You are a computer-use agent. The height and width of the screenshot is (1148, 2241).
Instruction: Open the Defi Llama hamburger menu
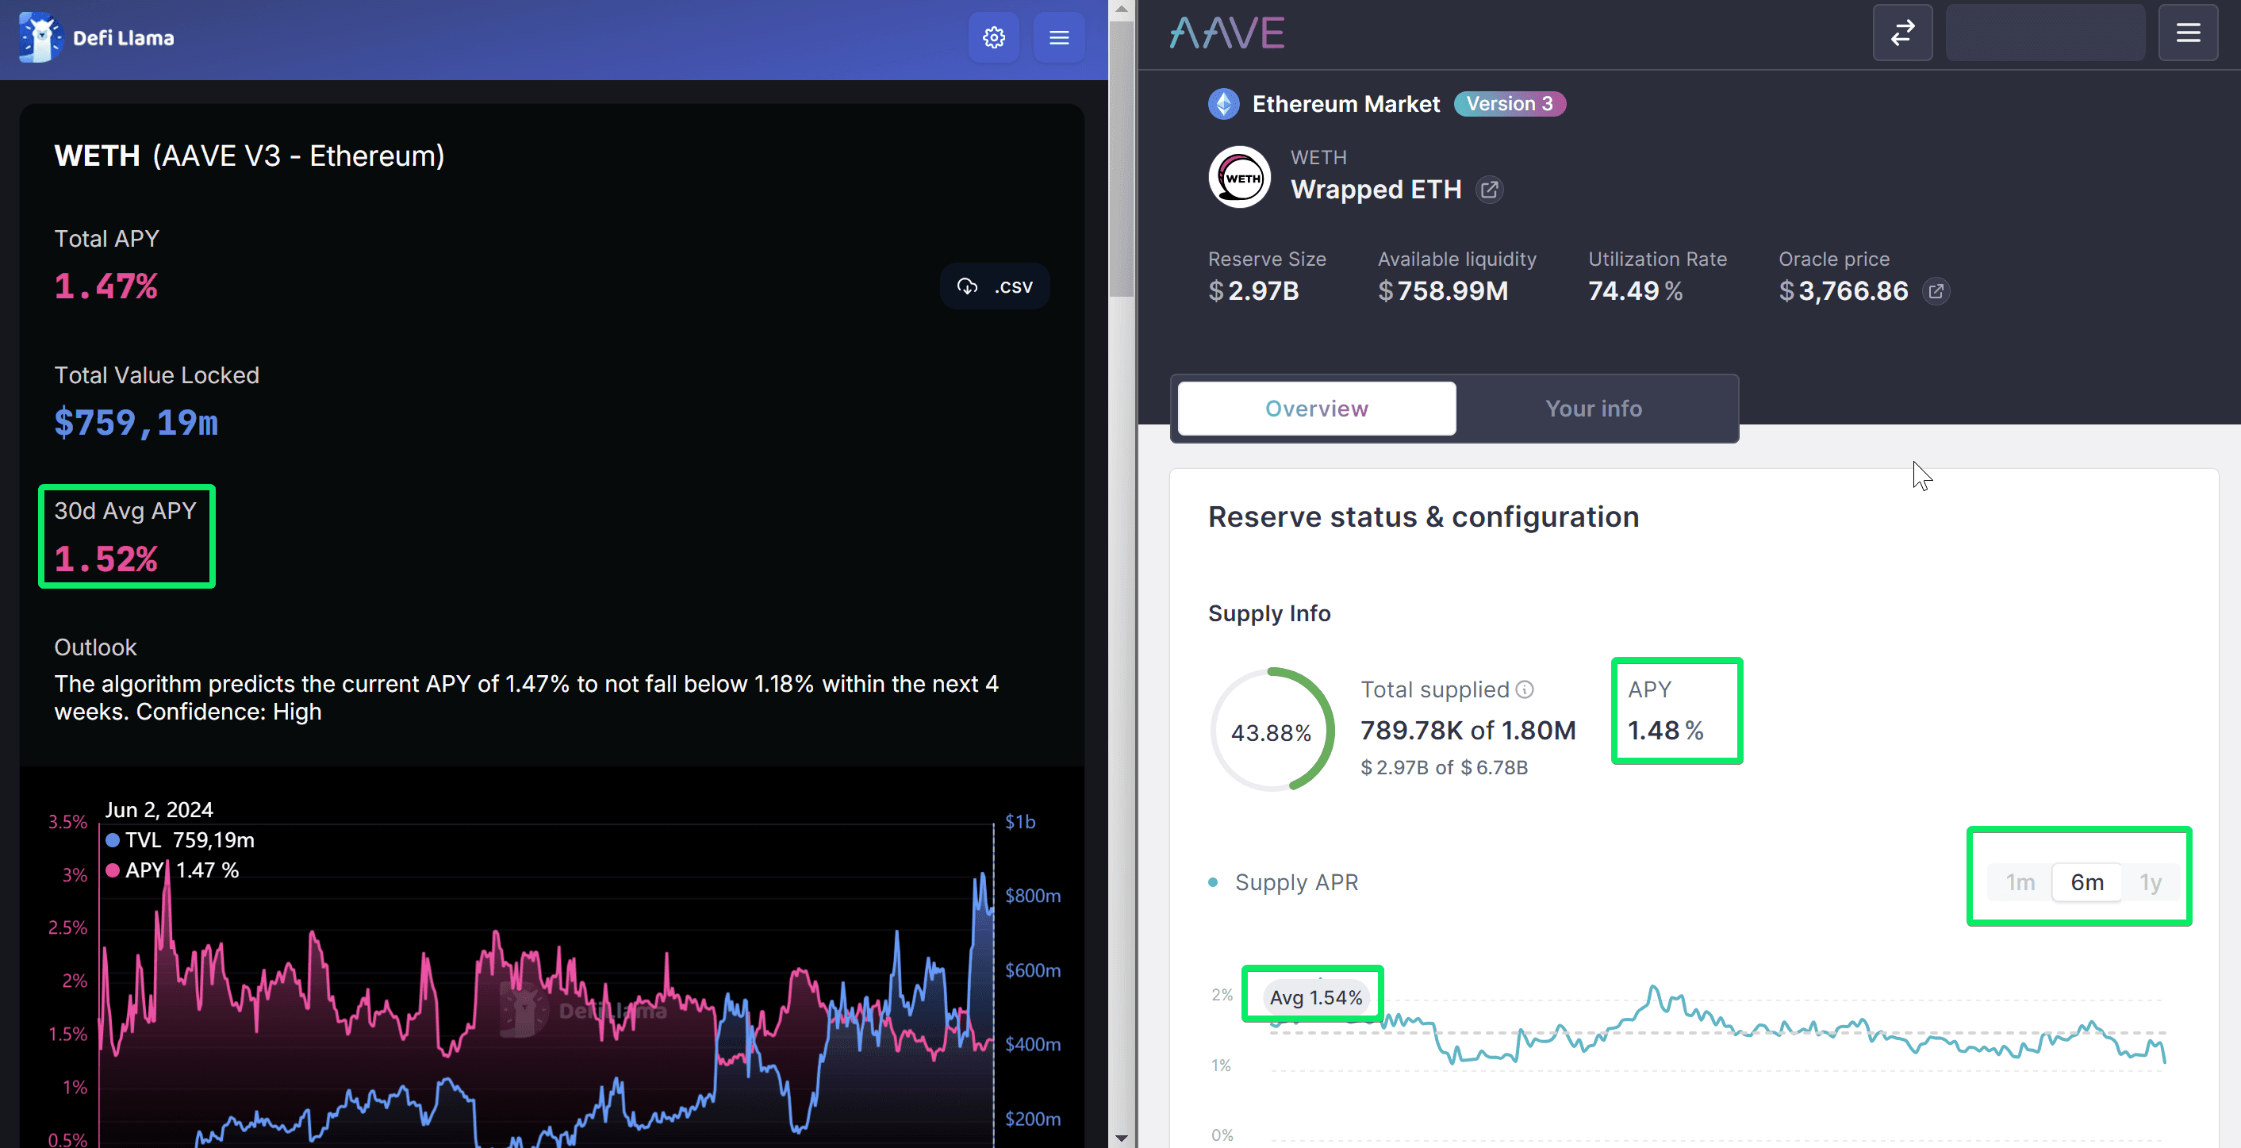[1059, 37]
